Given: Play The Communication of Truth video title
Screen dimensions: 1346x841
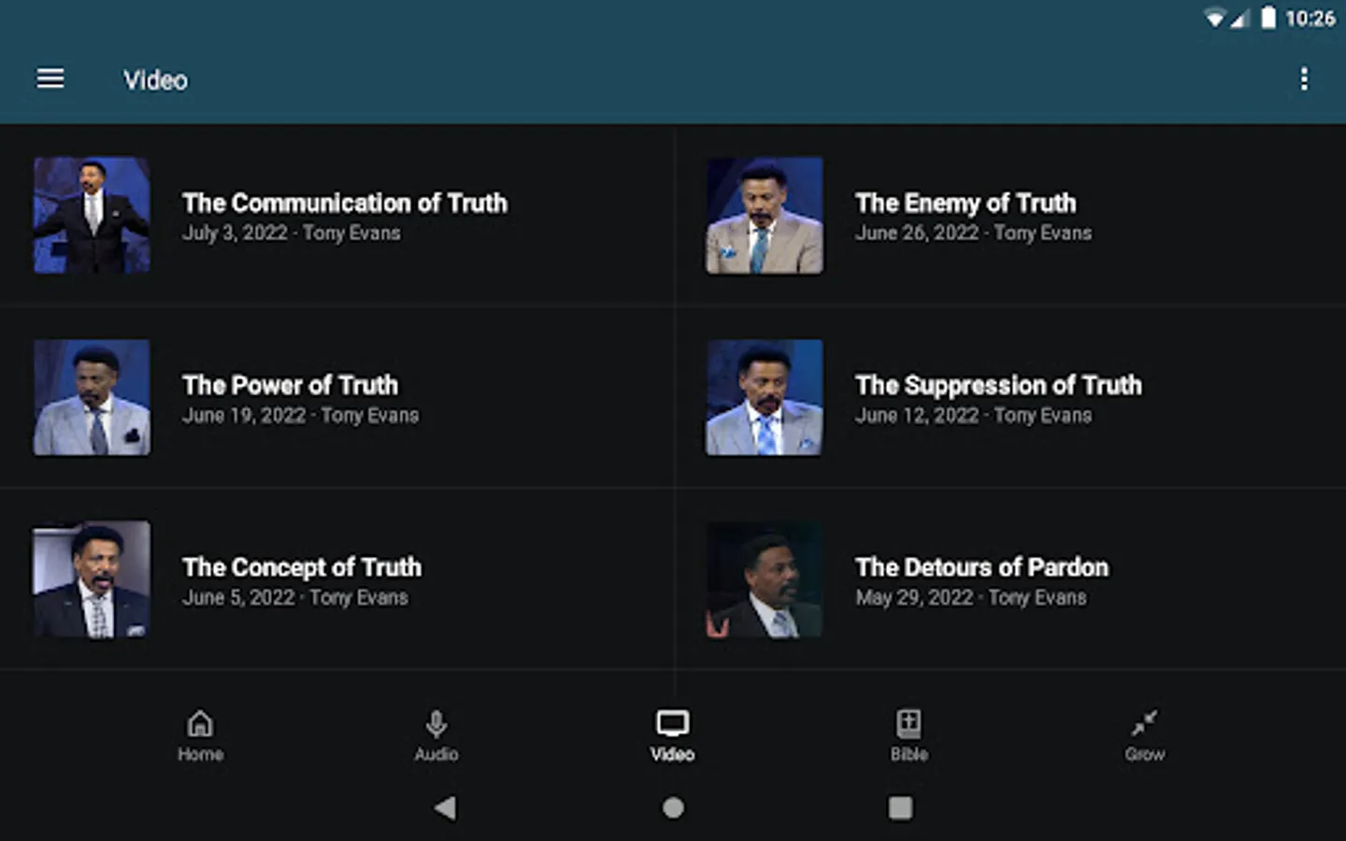Looking at the screenshot, I should click(x=345, y=203).
